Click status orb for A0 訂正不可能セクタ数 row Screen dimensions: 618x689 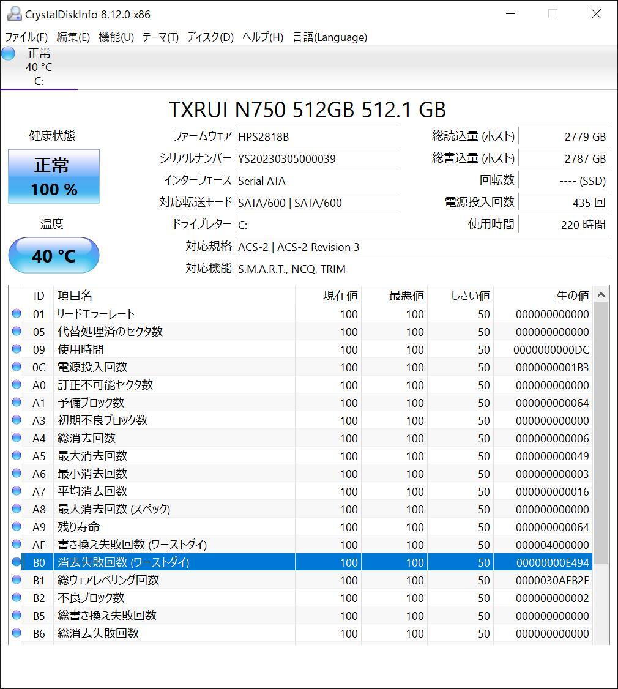coord(17,384)
